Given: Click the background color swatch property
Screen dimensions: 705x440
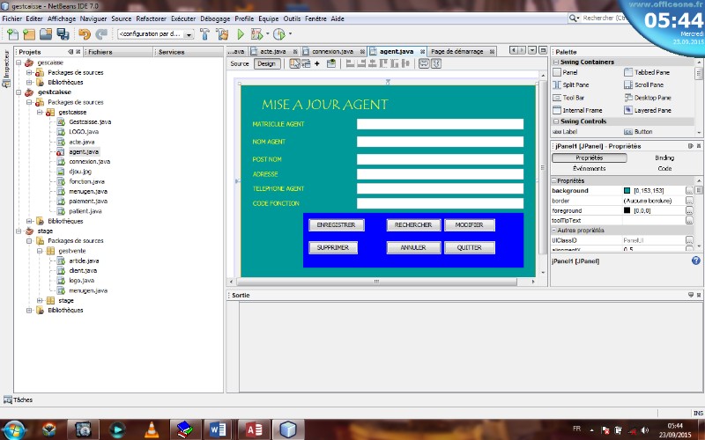Looking at the screenshot, I should point(627,190).
